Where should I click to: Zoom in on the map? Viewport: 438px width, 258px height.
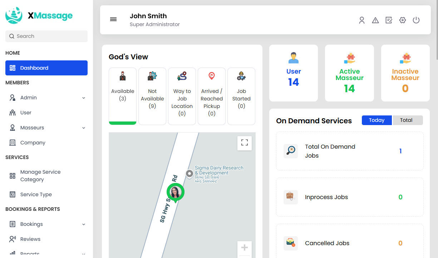point(245,248)
